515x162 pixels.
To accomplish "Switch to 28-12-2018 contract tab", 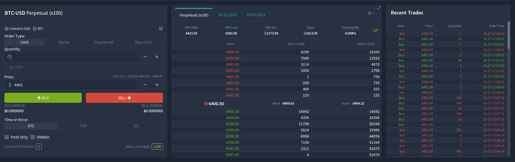I will coord(228,15).
